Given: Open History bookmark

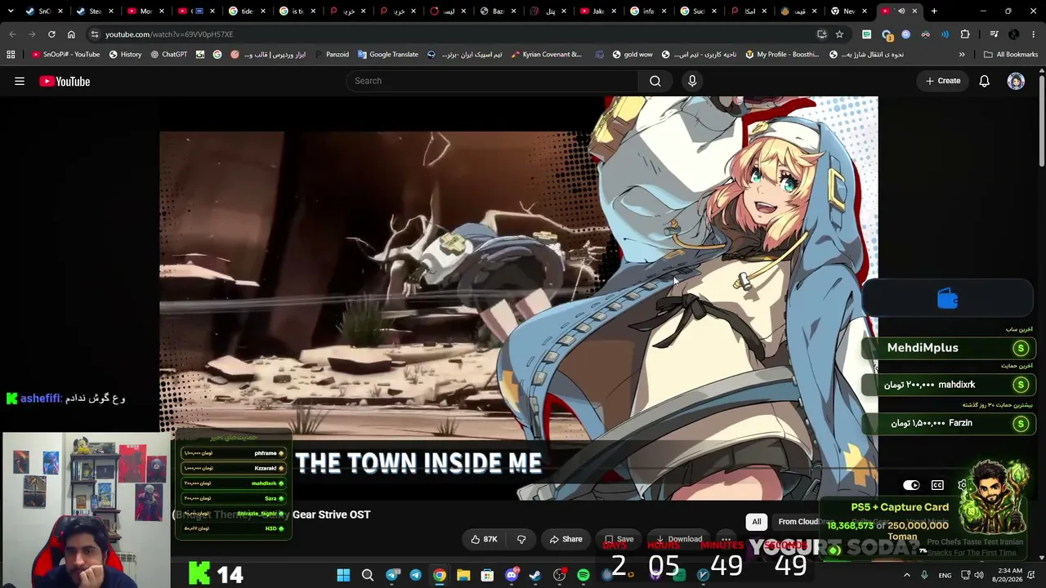Looking at the screenshot, I should point(124,55).
